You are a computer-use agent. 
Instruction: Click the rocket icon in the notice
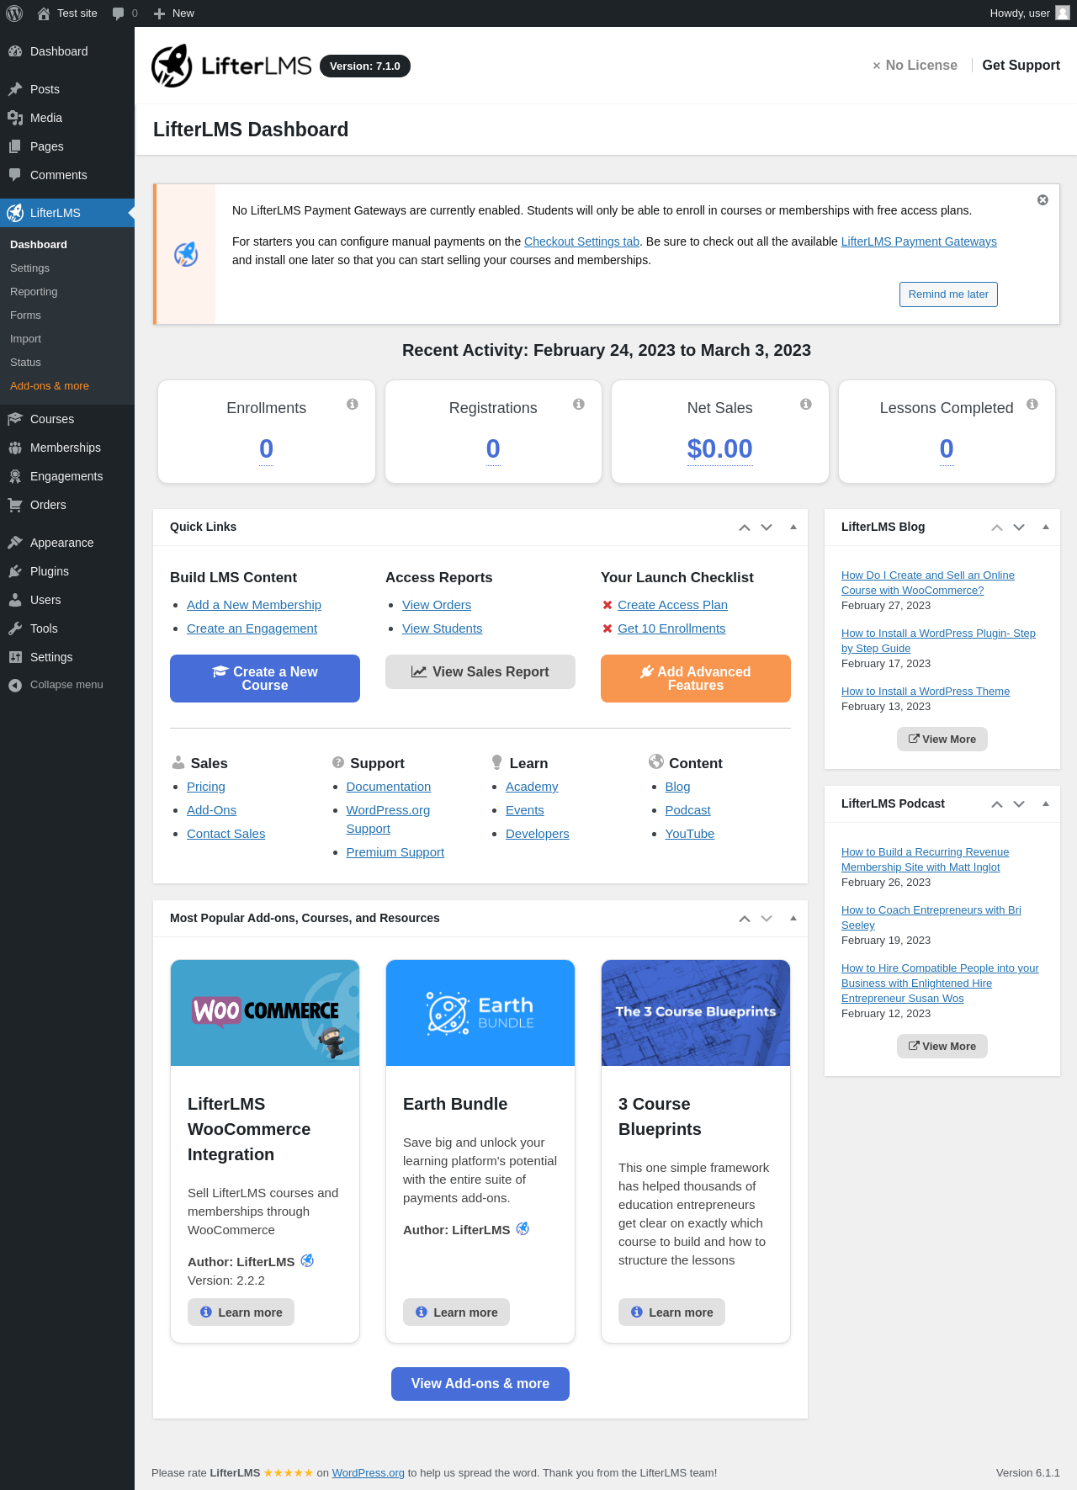pyautogui.click(x=186, y=254)
